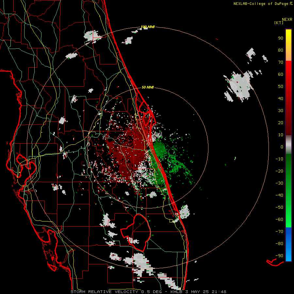Image resolution: width=294 pixels, height=294 pixels.
Task: Click the 20 value on the velocity scale
Action: [x=281, y=122]
